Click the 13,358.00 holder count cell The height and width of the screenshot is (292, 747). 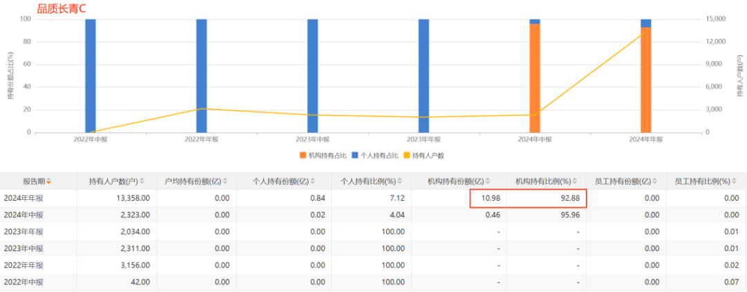pos(133,198)
